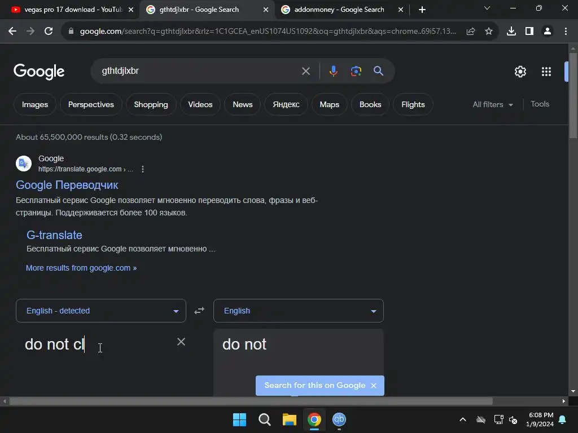
Task: Clear the translation source text
Action: (x=181, y=342)
